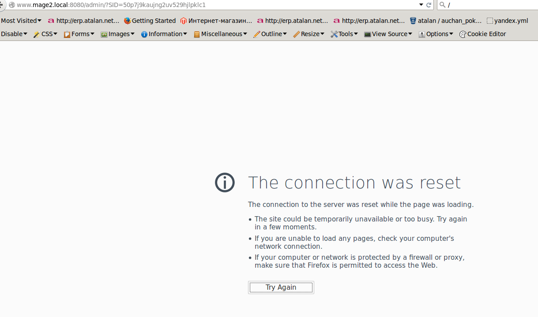Click the blue Information icon

[x=144, y=34]
